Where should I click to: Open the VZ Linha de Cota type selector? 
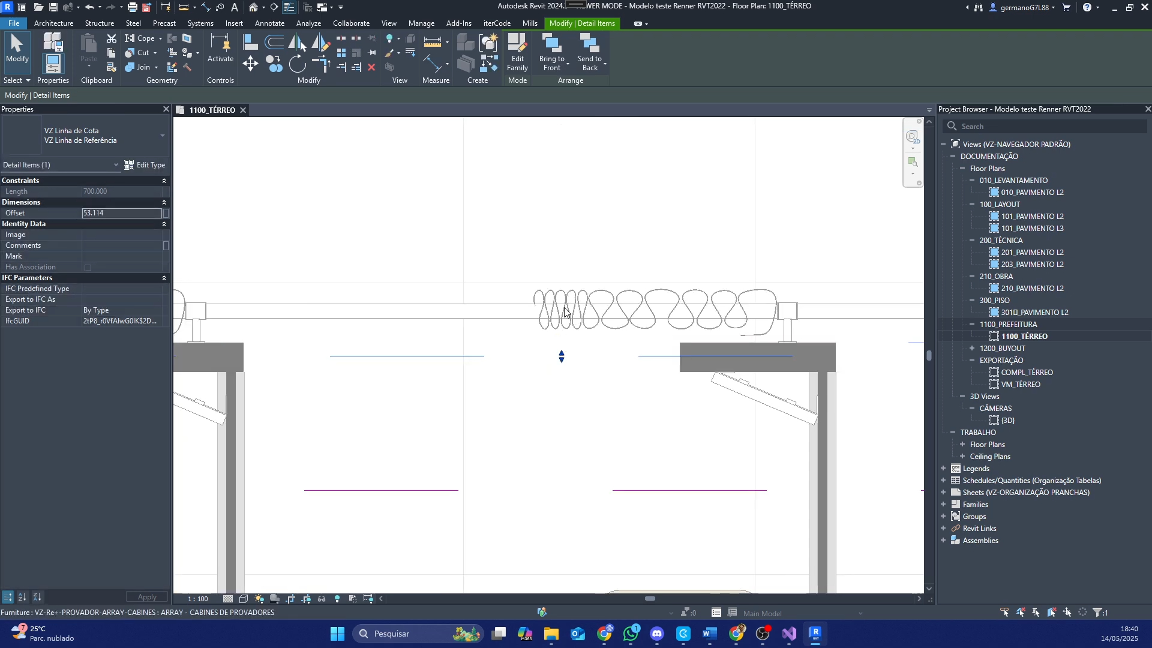[85, 136]
